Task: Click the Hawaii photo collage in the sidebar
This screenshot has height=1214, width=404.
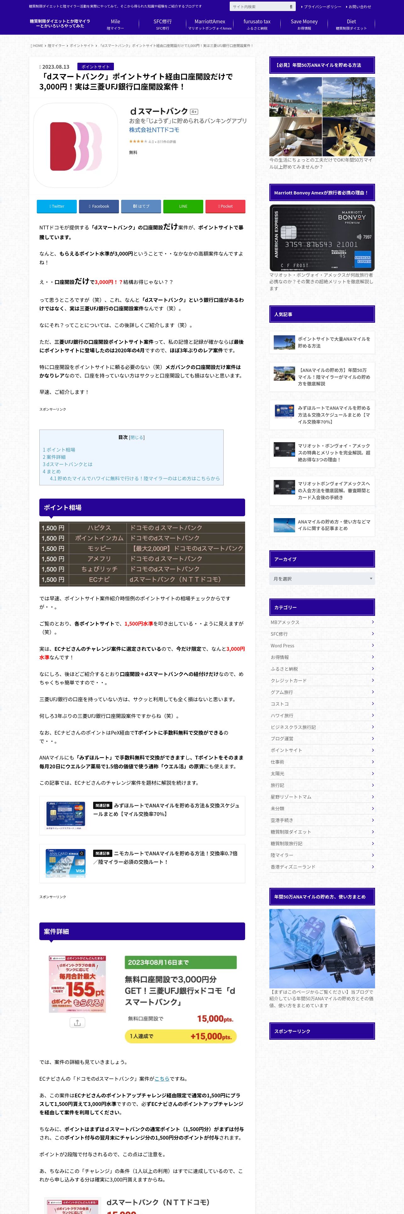Action: 322,117
